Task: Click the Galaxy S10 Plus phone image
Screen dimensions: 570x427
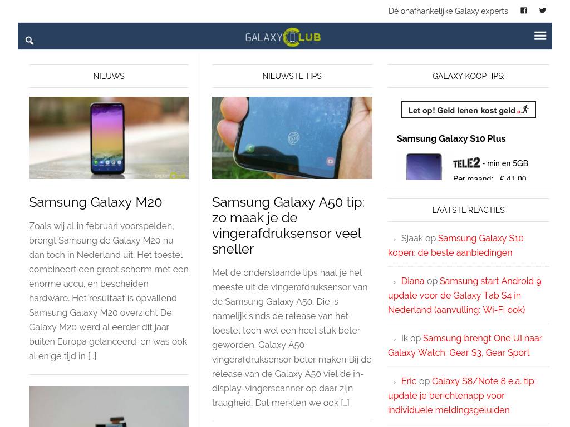Action: pyautogui.click(x=424, y=167)
